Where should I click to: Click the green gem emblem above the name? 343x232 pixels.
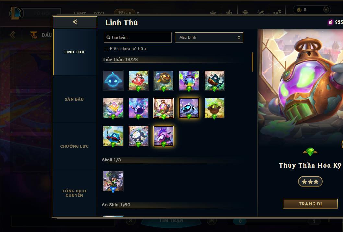pyautogui.click(x=310, y=151)
